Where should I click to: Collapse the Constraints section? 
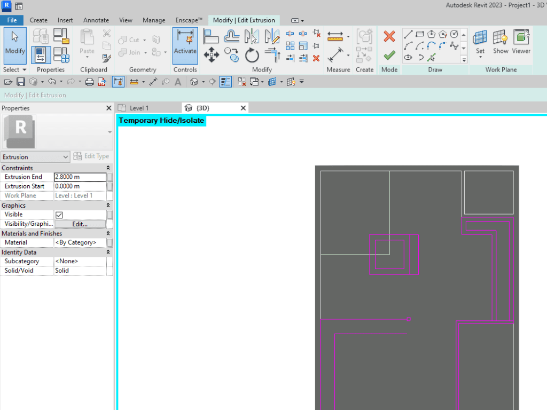coord(108,168)
